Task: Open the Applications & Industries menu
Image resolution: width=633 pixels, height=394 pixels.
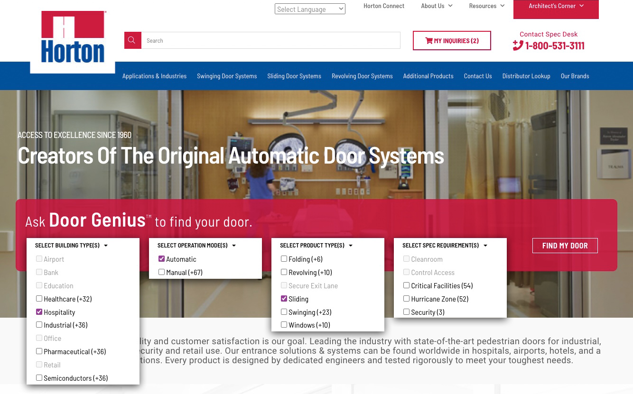Action: 154,76
